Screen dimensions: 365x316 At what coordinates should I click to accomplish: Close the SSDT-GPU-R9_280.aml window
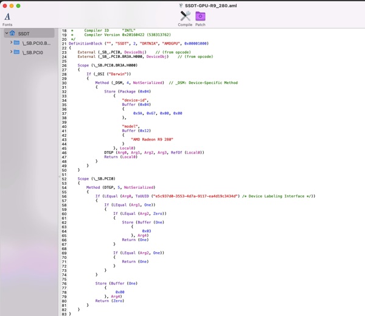(4, 5)
